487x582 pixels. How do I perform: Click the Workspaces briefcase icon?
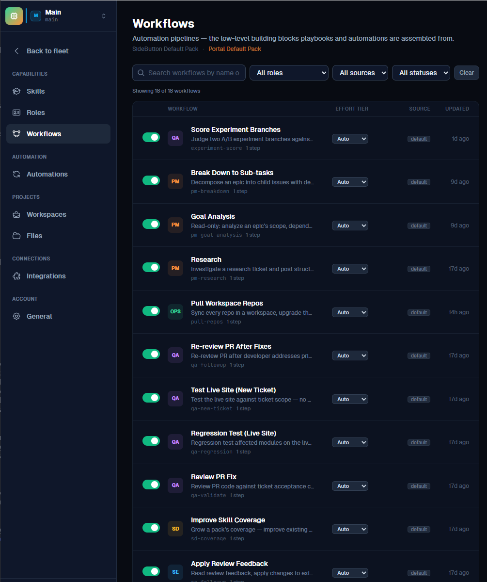click(x=16, y=214)
